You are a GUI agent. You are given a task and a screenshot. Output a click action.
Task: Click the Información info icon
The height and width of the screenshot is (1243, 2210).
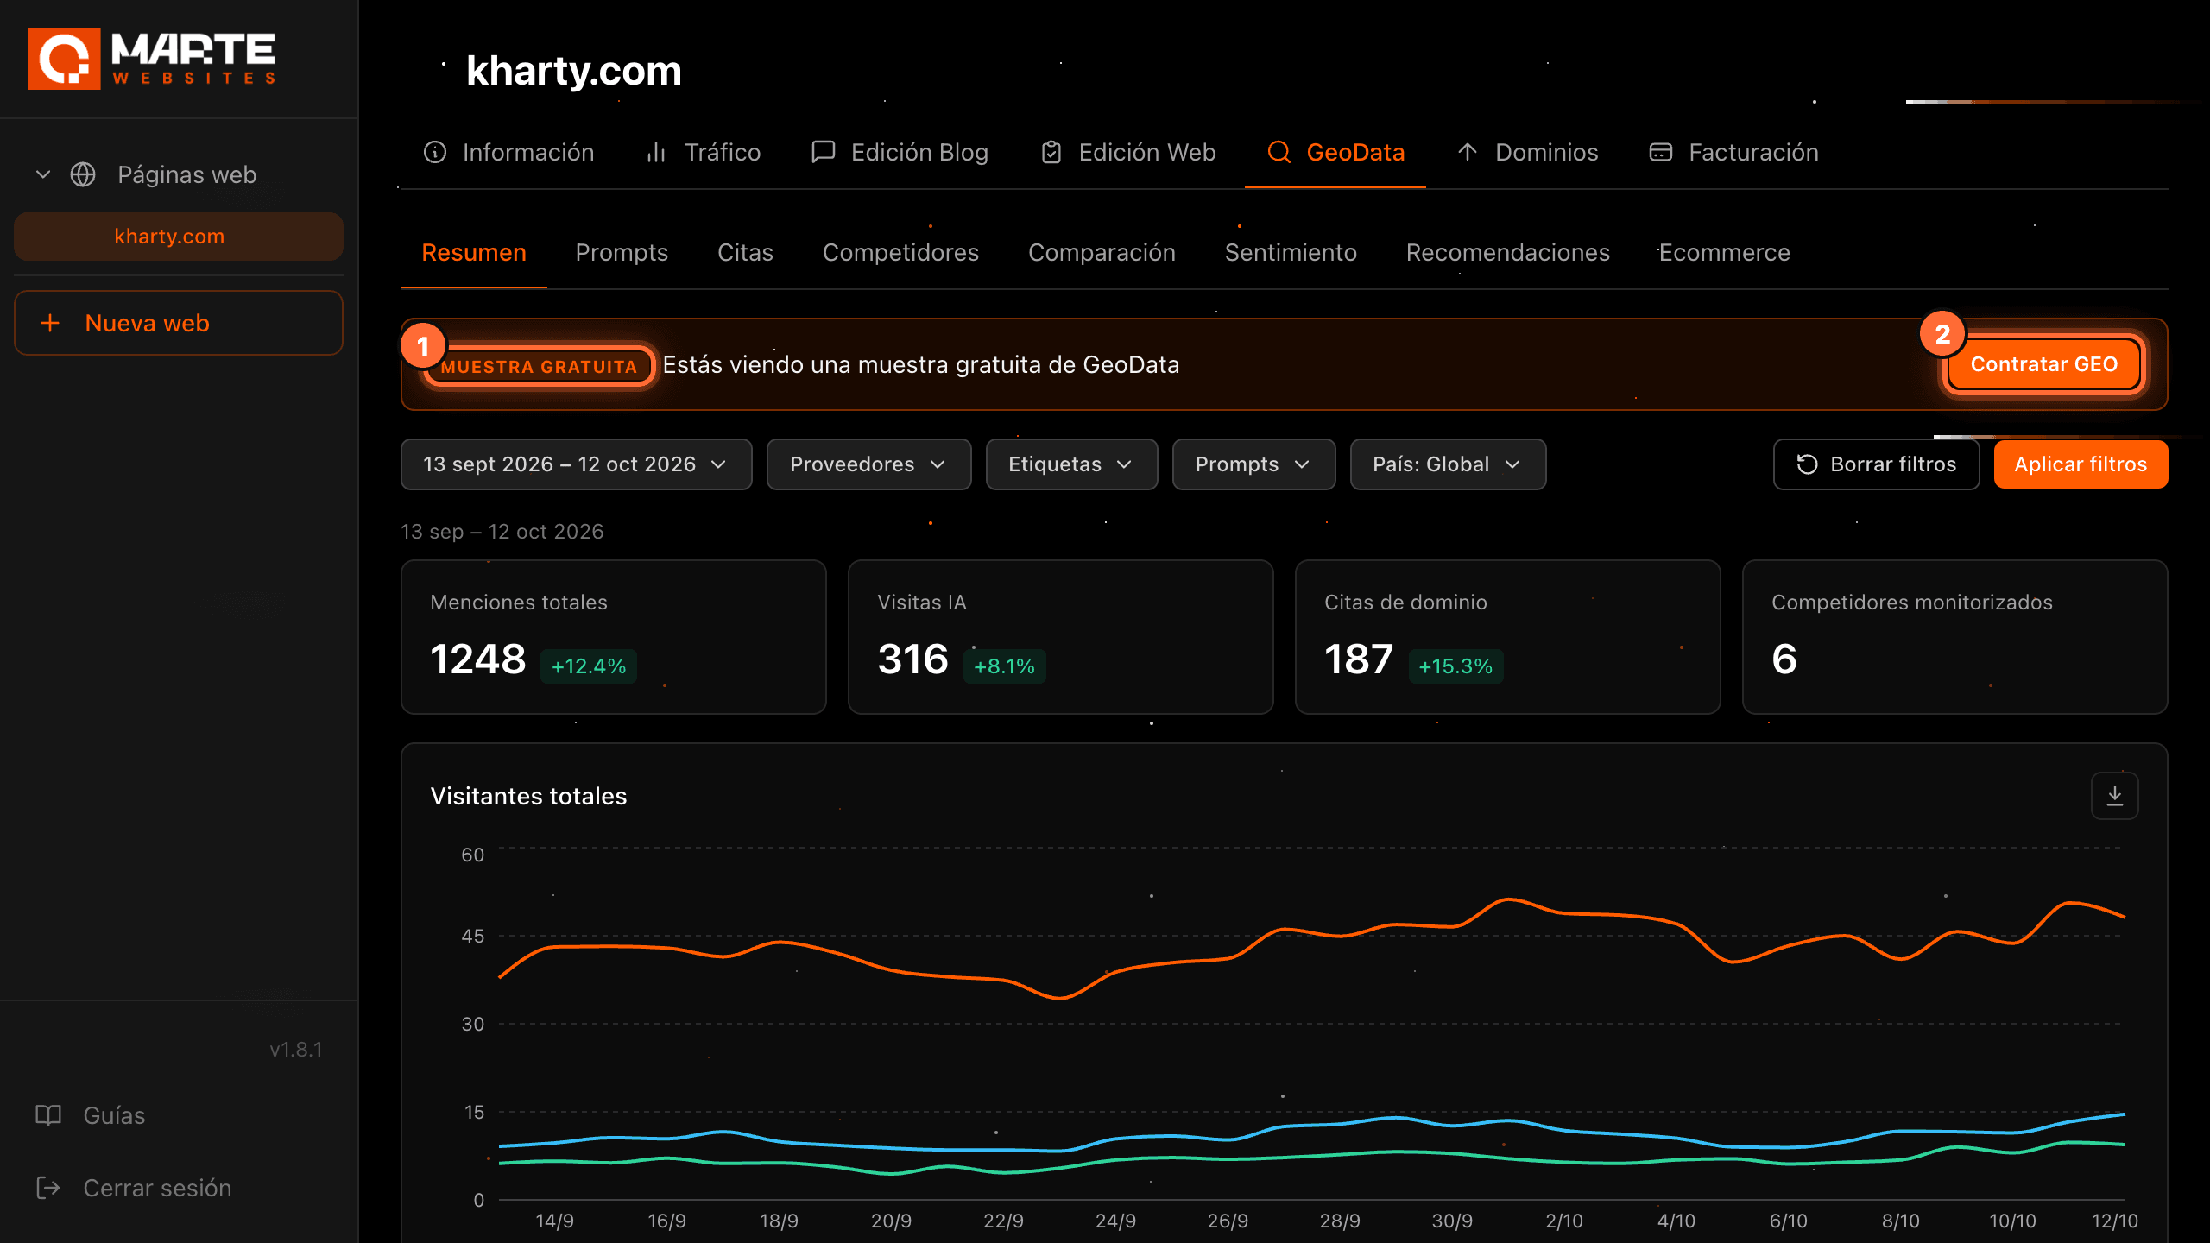(435, 152)
